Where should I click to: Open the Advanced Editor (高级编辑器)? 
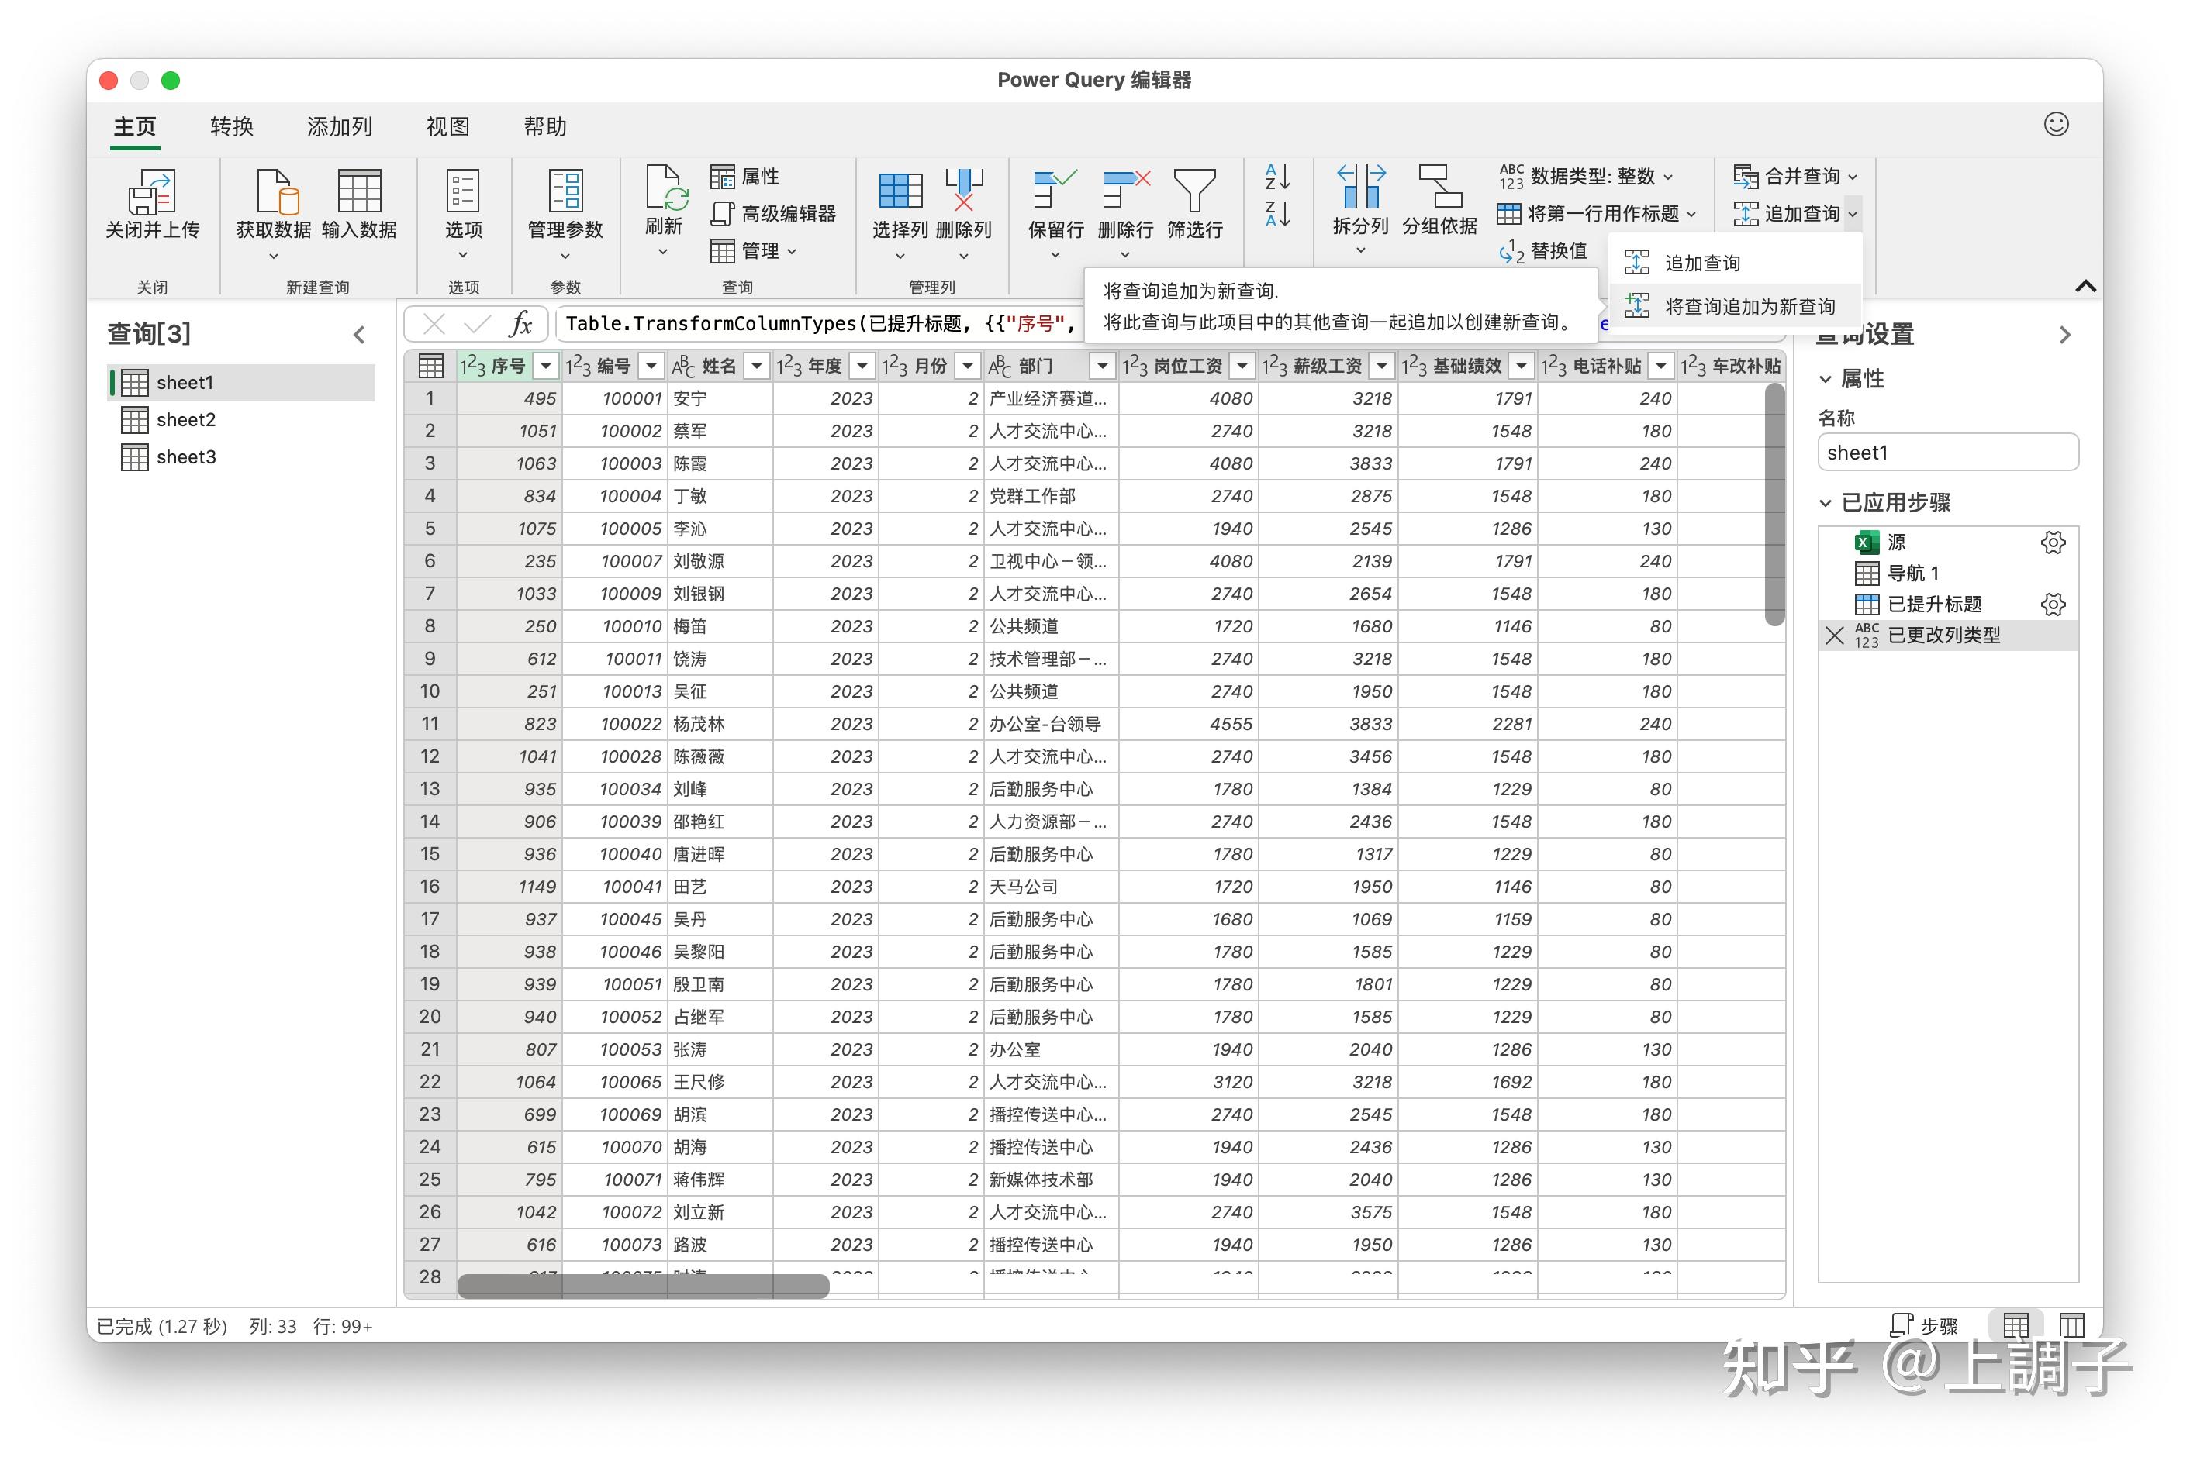click(774, 214)
